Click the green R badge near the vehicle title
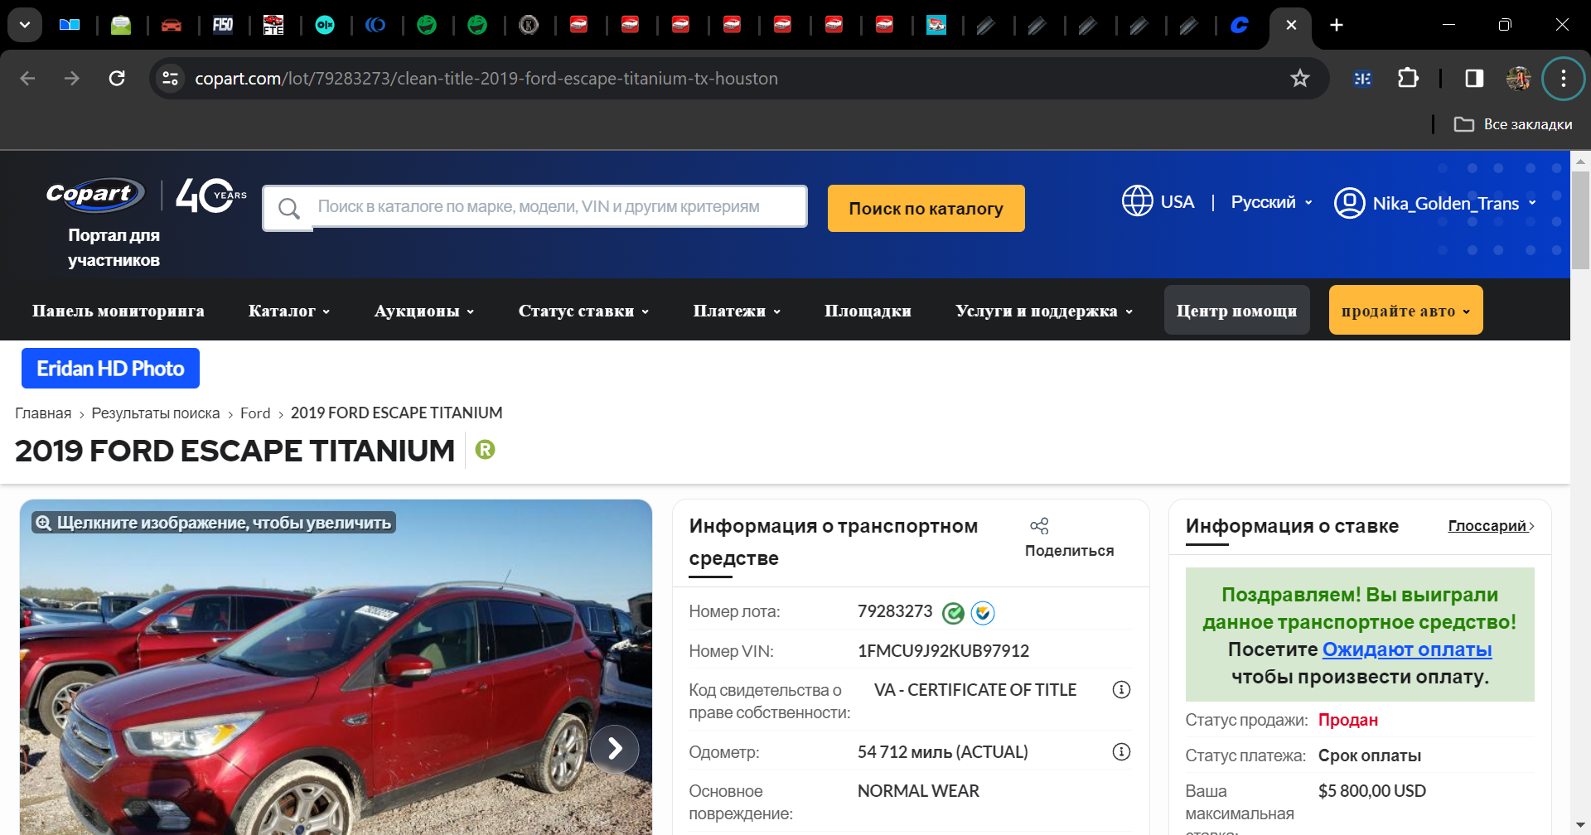 coord(485,450)
